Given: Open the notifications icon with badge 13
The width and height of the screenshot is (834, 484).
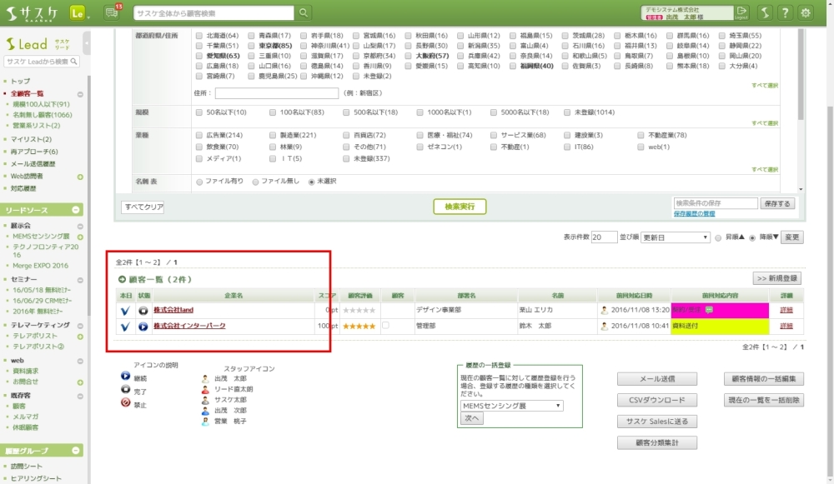Looking at the screenshot, I should tap(112, 12).
